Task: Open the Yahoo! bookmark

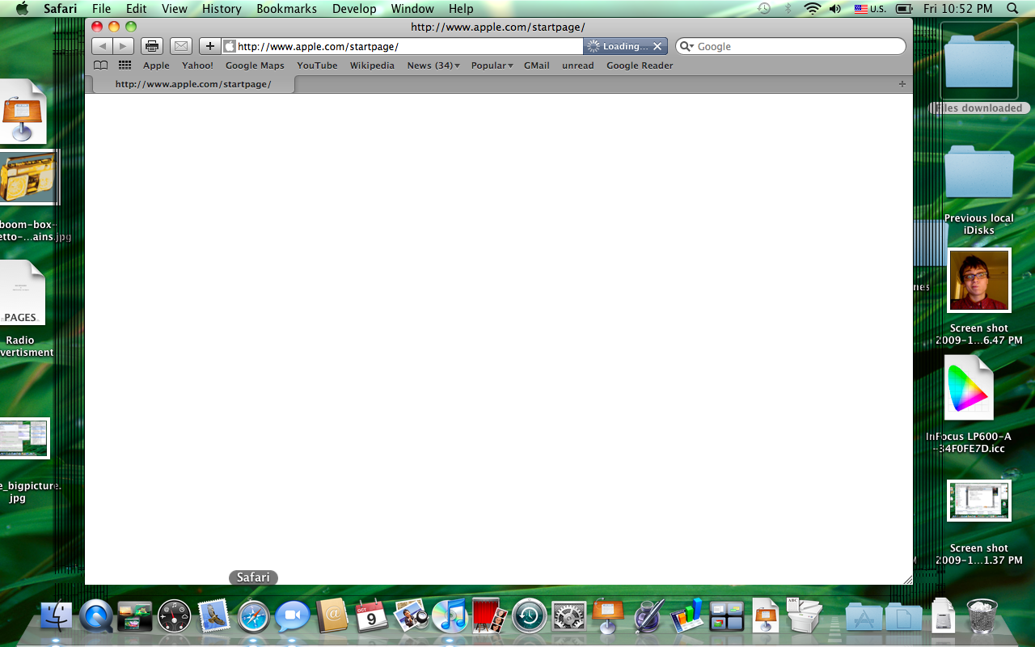Action: tap(197, 66)
